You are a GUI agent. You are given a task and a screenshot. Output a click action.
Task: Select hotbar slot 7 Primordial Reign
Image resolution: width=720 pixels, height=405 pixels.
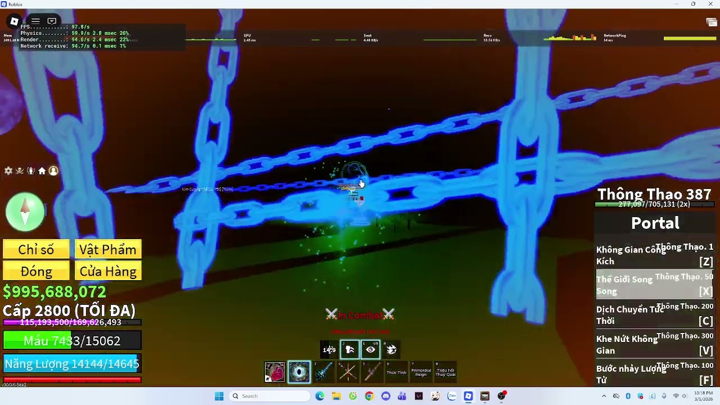[421, 372]
